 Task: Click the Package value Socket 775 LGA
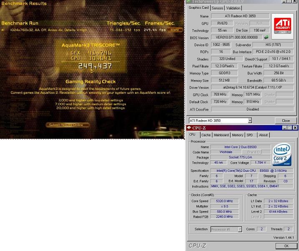[240, 157]
